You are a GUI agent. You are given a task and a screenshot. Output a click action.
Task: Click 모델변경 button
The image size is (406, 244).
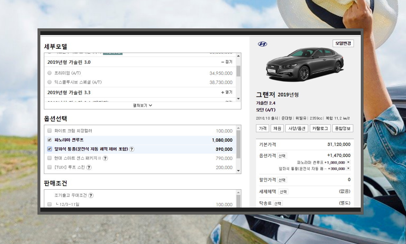343,43
